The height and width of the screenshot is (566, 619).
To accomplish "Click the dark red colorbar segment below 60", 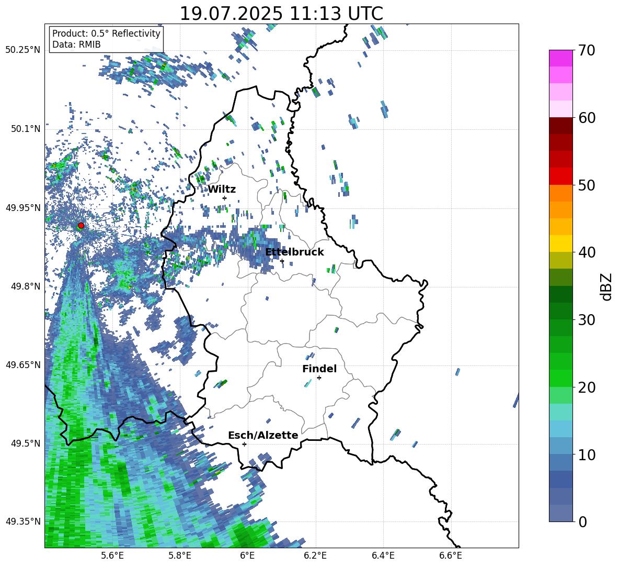I will click(x=560, y=125).
